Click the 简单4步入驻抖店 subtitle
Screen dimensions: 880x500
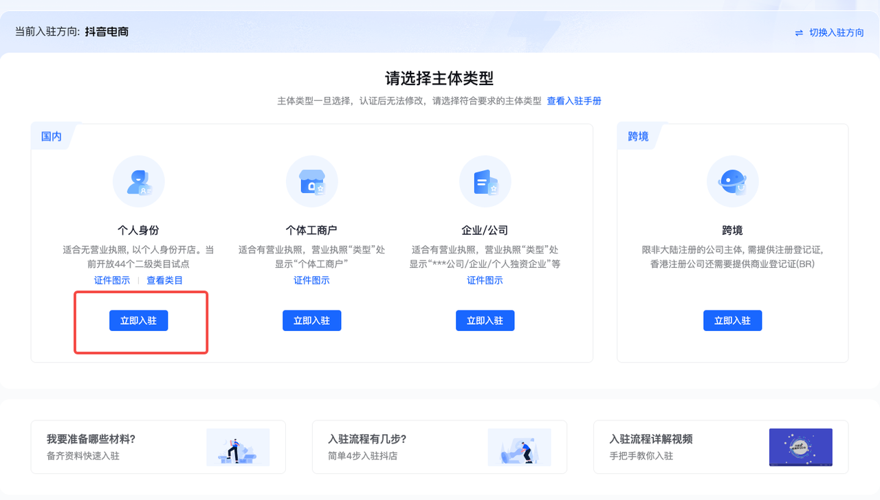363,455
